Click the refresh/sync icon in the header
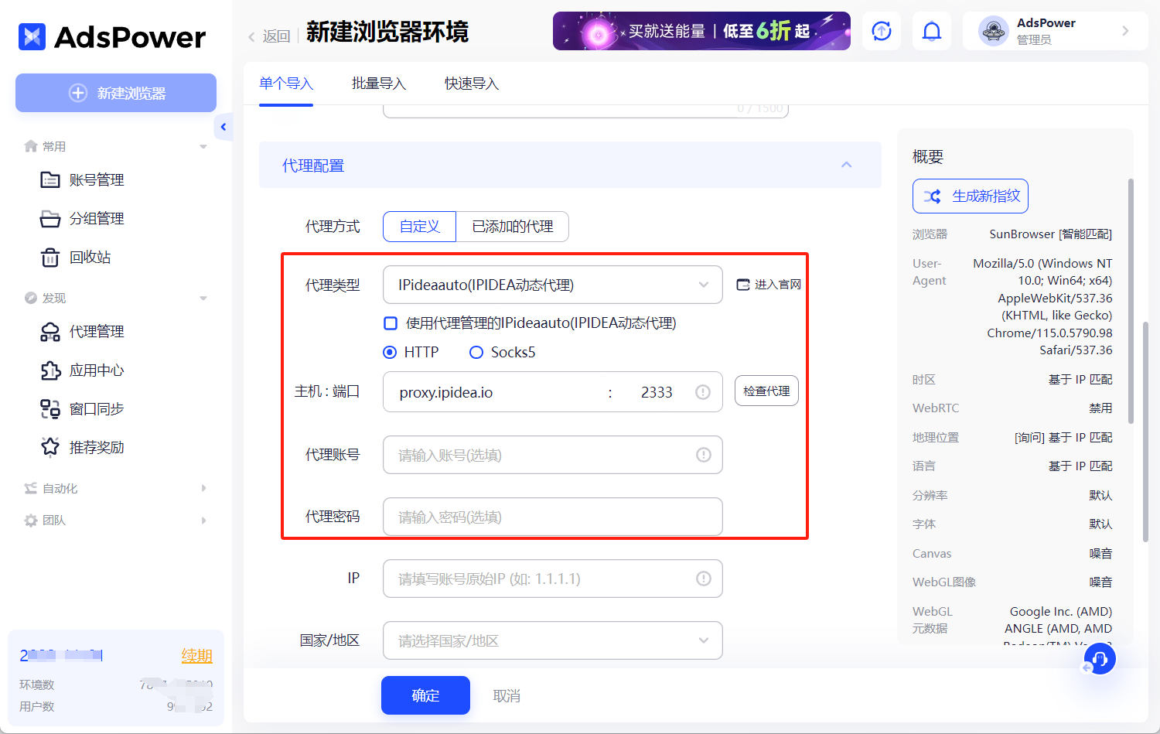1160x734 pixels. pyautogui.click(x=882, y=31)
